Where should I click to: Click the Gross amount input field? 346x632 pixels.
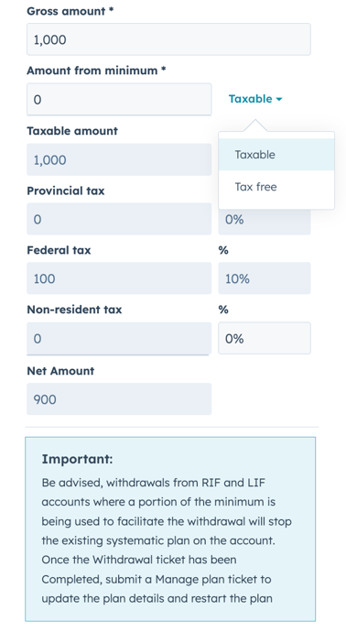[x=168, y=39]
